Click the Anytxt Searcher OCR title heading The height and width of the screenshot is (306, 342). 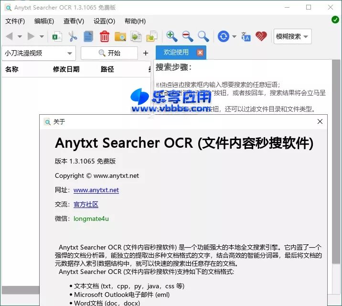pos(184,143)
